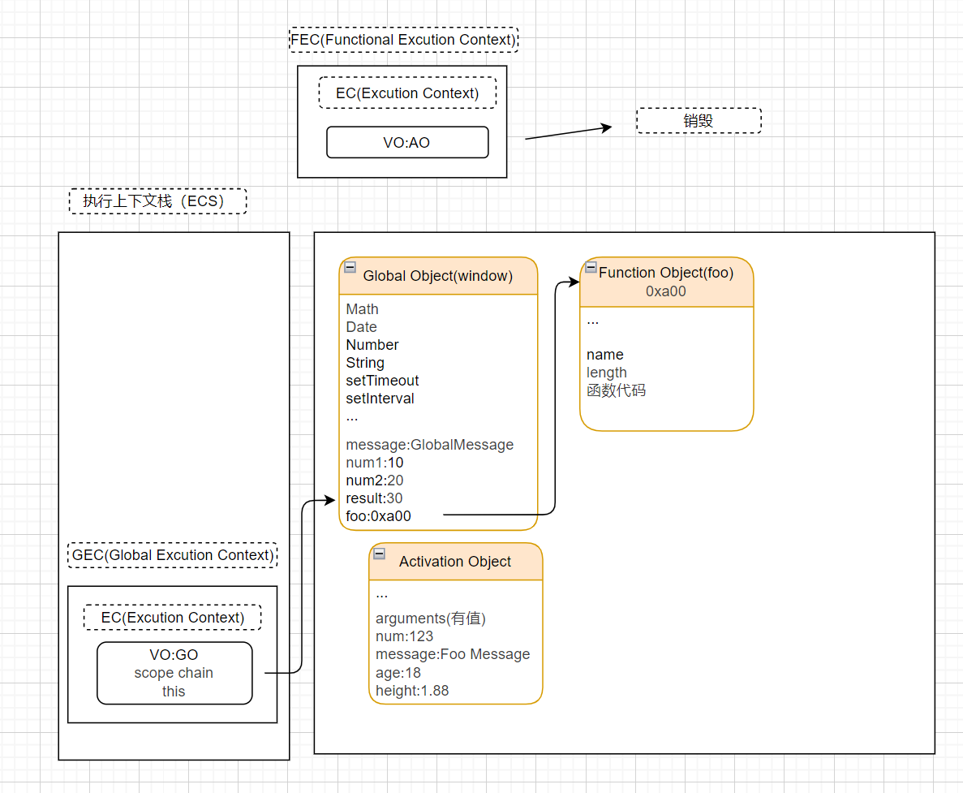Collapse the Function Object(foo) container

tap(591, 267)
